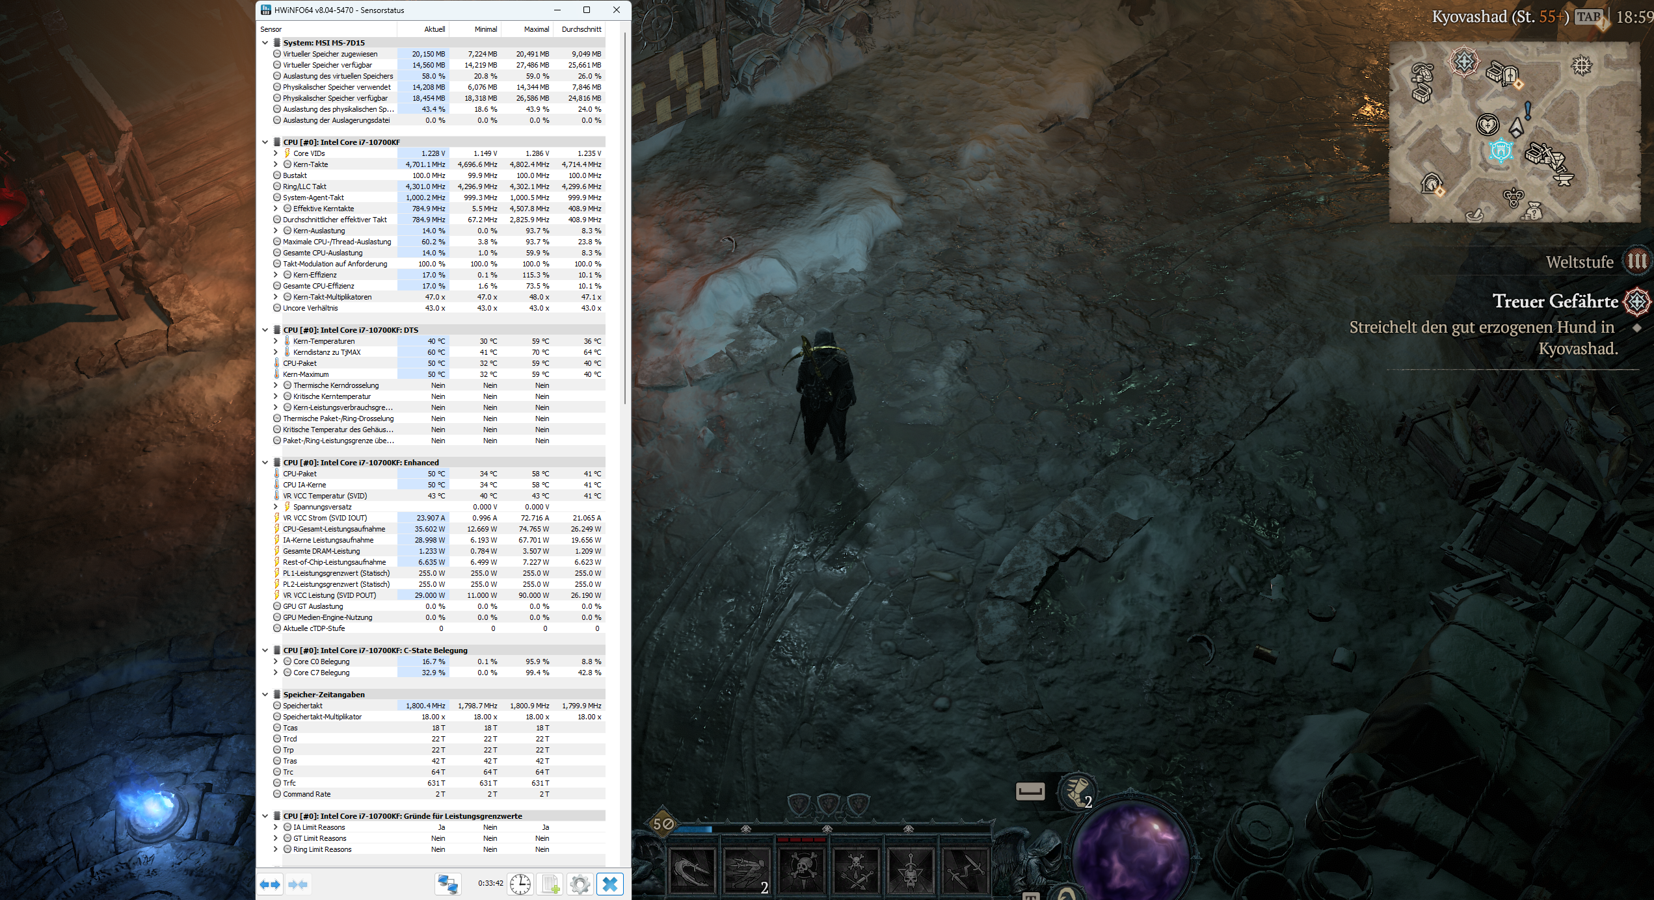
Task: Use the scythe skill in first slot
Action: coord(693,872)
